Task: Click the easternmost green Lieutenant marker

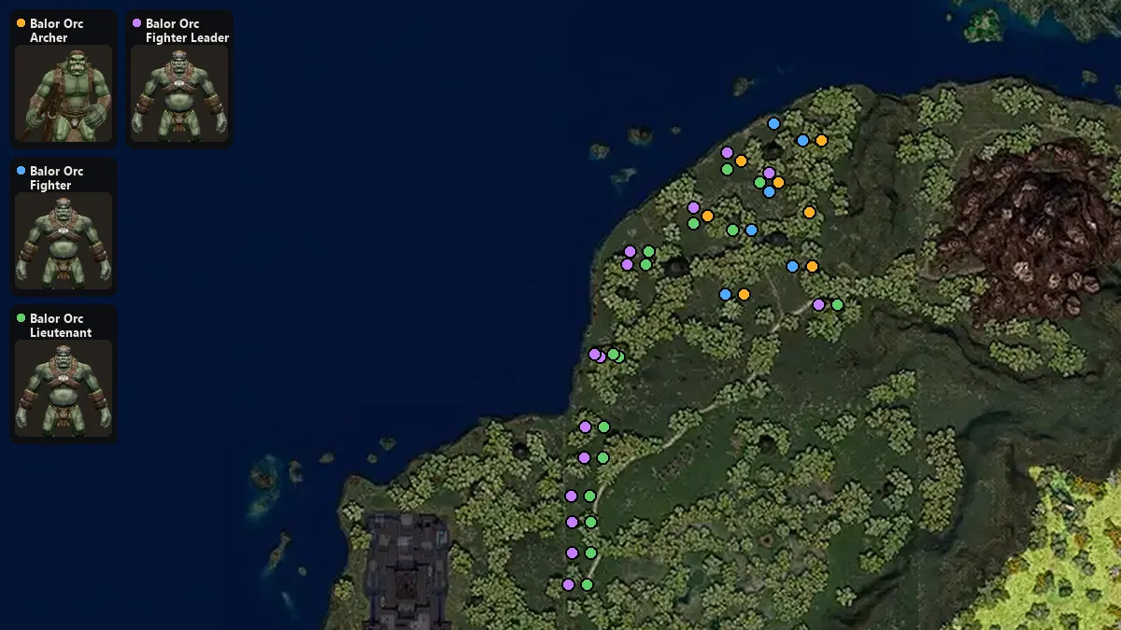Action: pos(837,304)
